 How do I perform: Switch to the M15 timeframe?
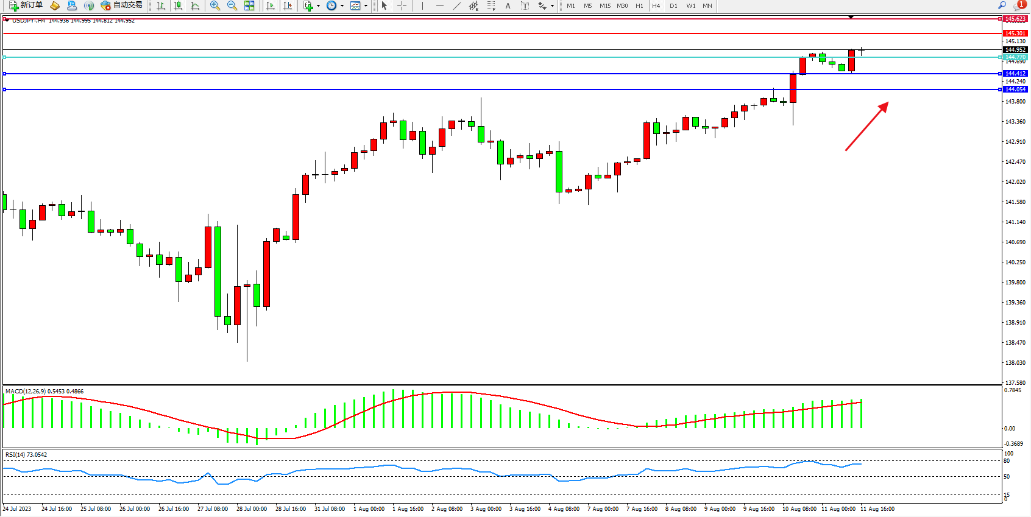(604, 5)
